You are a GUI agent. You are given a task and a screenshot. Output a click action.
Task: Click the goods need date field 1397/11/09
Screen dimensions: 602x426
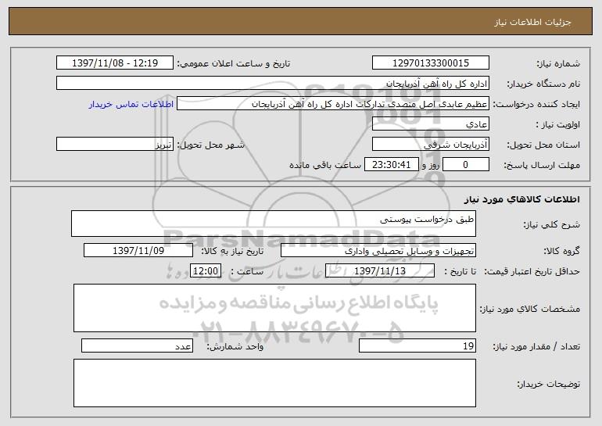(x=138, y=251)
